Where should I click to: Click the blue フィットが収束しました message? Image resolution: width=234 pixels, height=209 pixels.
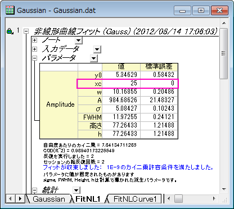[128, 167]
